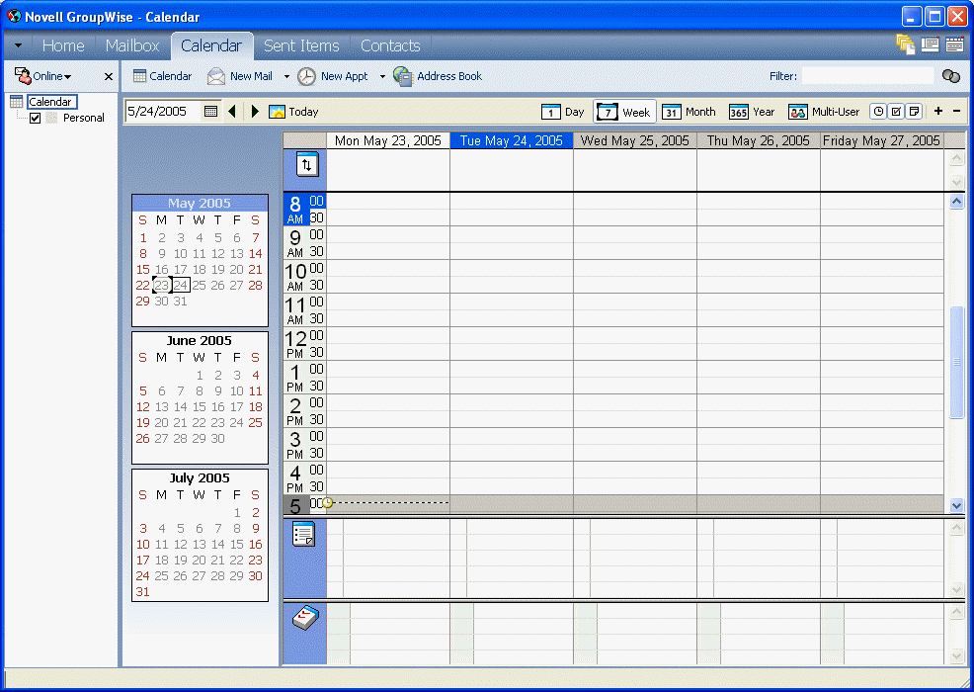Click the 8 AM time slot label
Viewport: 974px width, 692px height.
click(x=295, y=209)
